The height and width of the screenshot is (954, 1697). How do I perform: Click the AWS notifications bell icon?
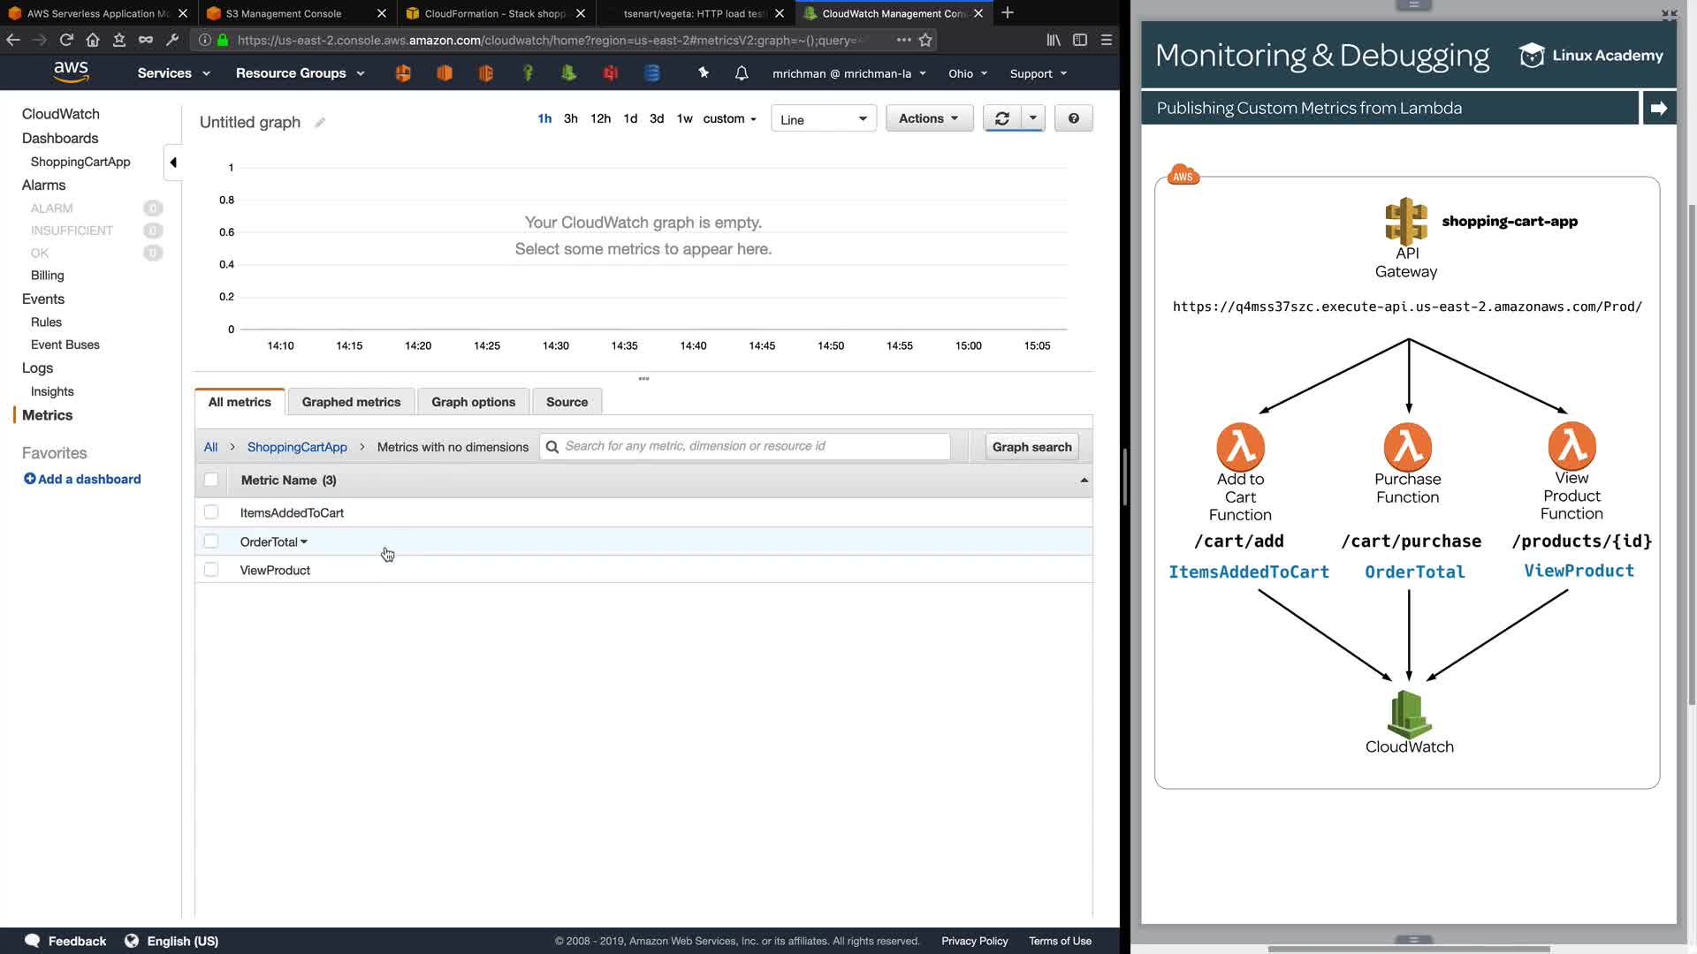coord(742,73)
